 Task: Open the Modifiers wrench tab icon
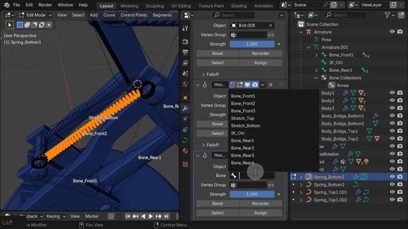185,109
